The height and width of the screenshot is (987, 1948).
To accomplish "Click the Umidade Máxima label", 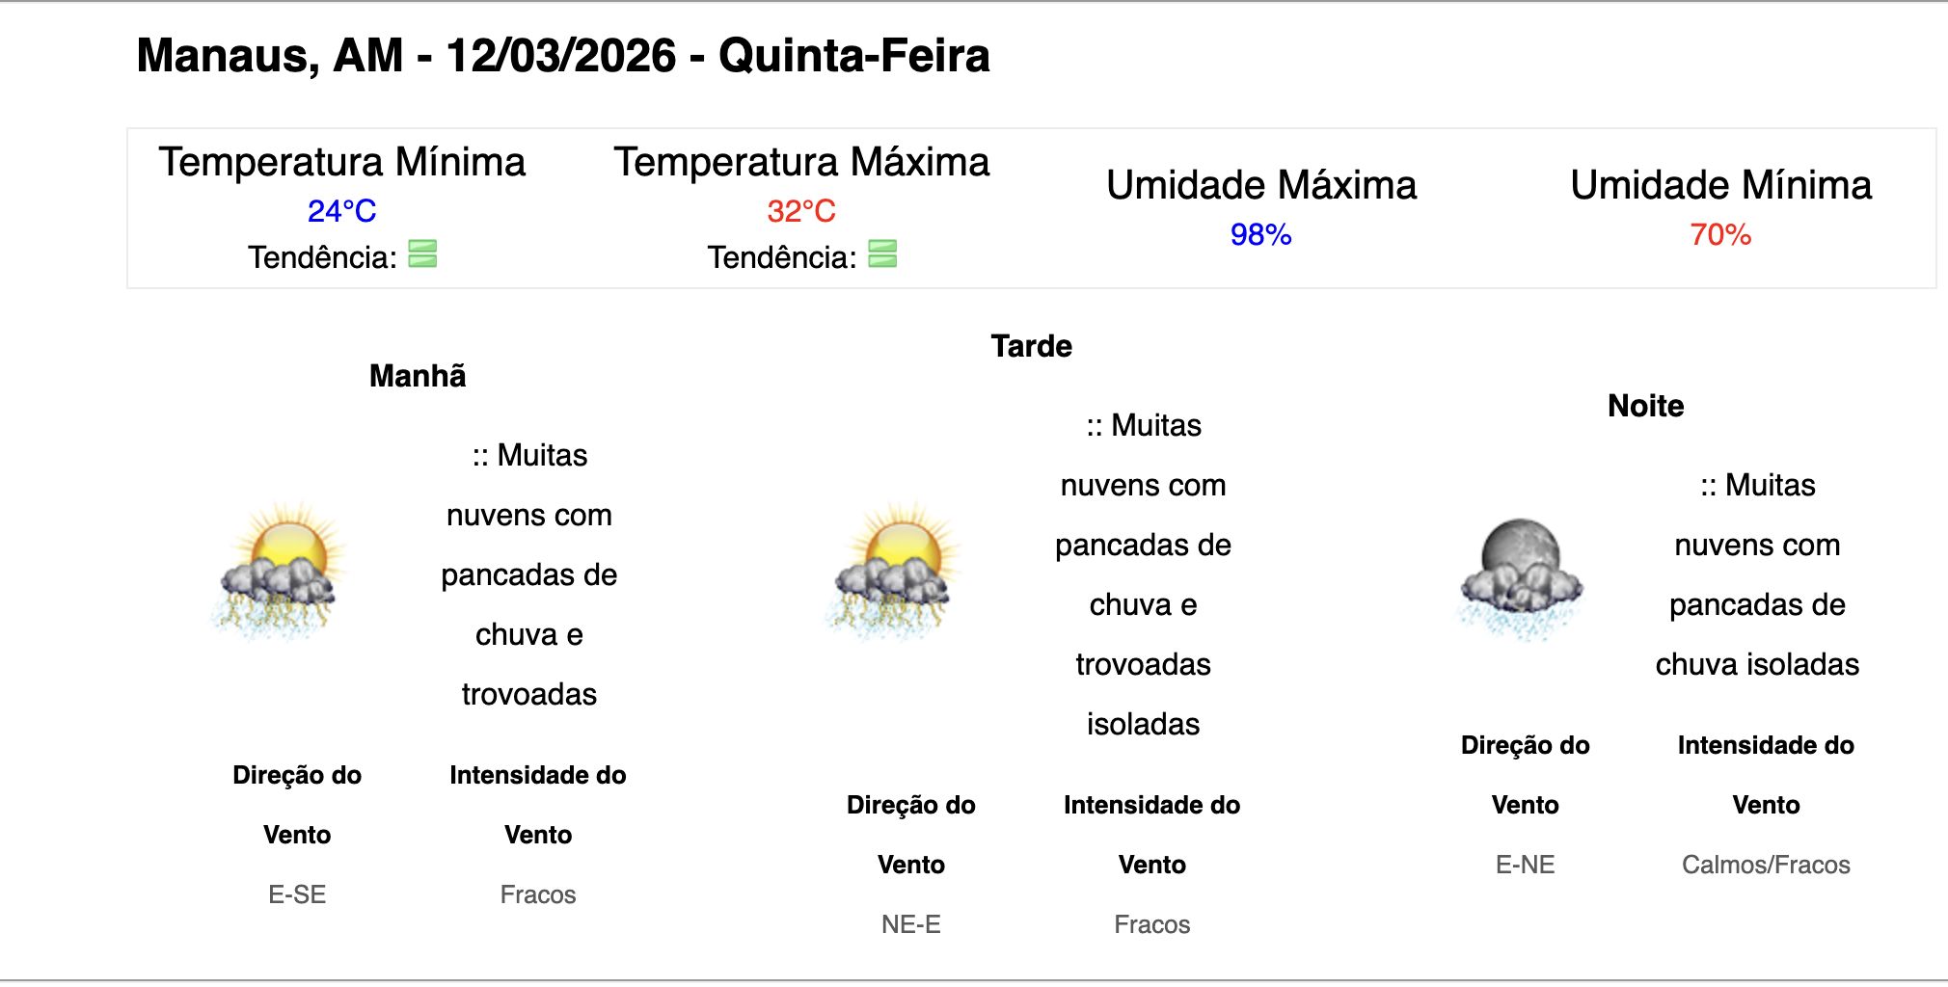I will tap(1260, 185).
